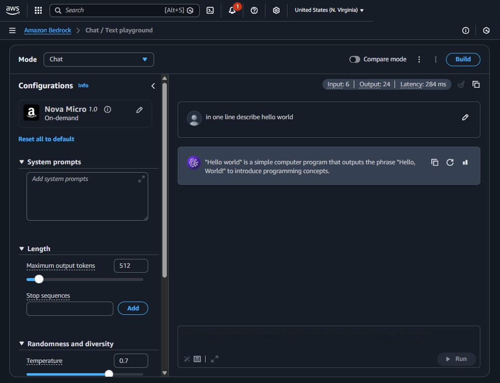This screenshot has width=500, height=383.
Task: Click Reset all to default
Action: pyautogui.click(x=46, y=139)
